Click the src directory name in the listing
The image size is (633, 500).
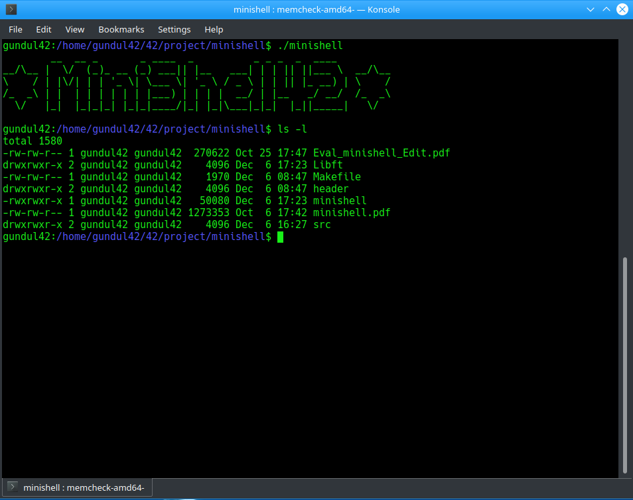click(321, 224)
